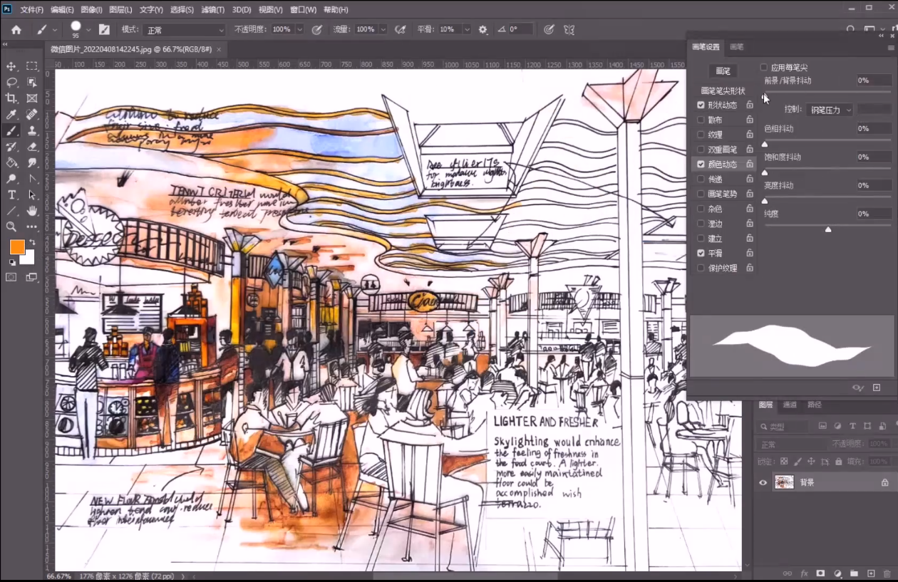Open the 滤镜(T) menu

[212, 10]
